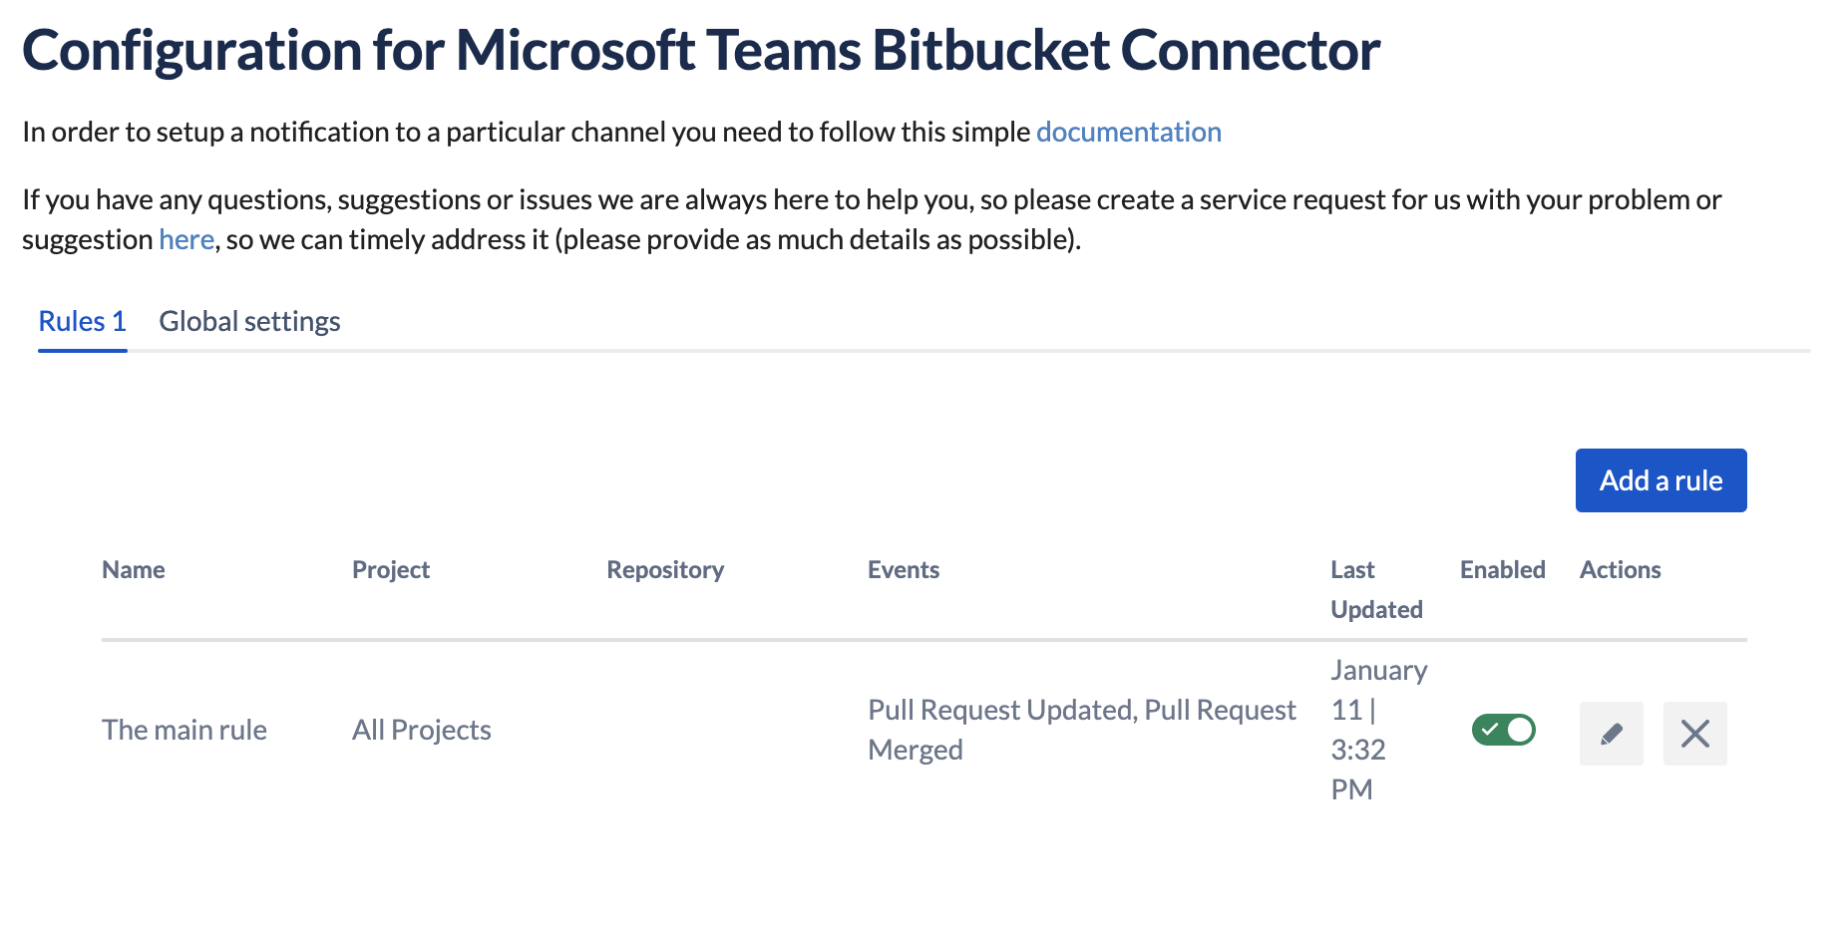
Task: Click the here link to create a service request
Action: pyautogui.click(x=185, y=239)
